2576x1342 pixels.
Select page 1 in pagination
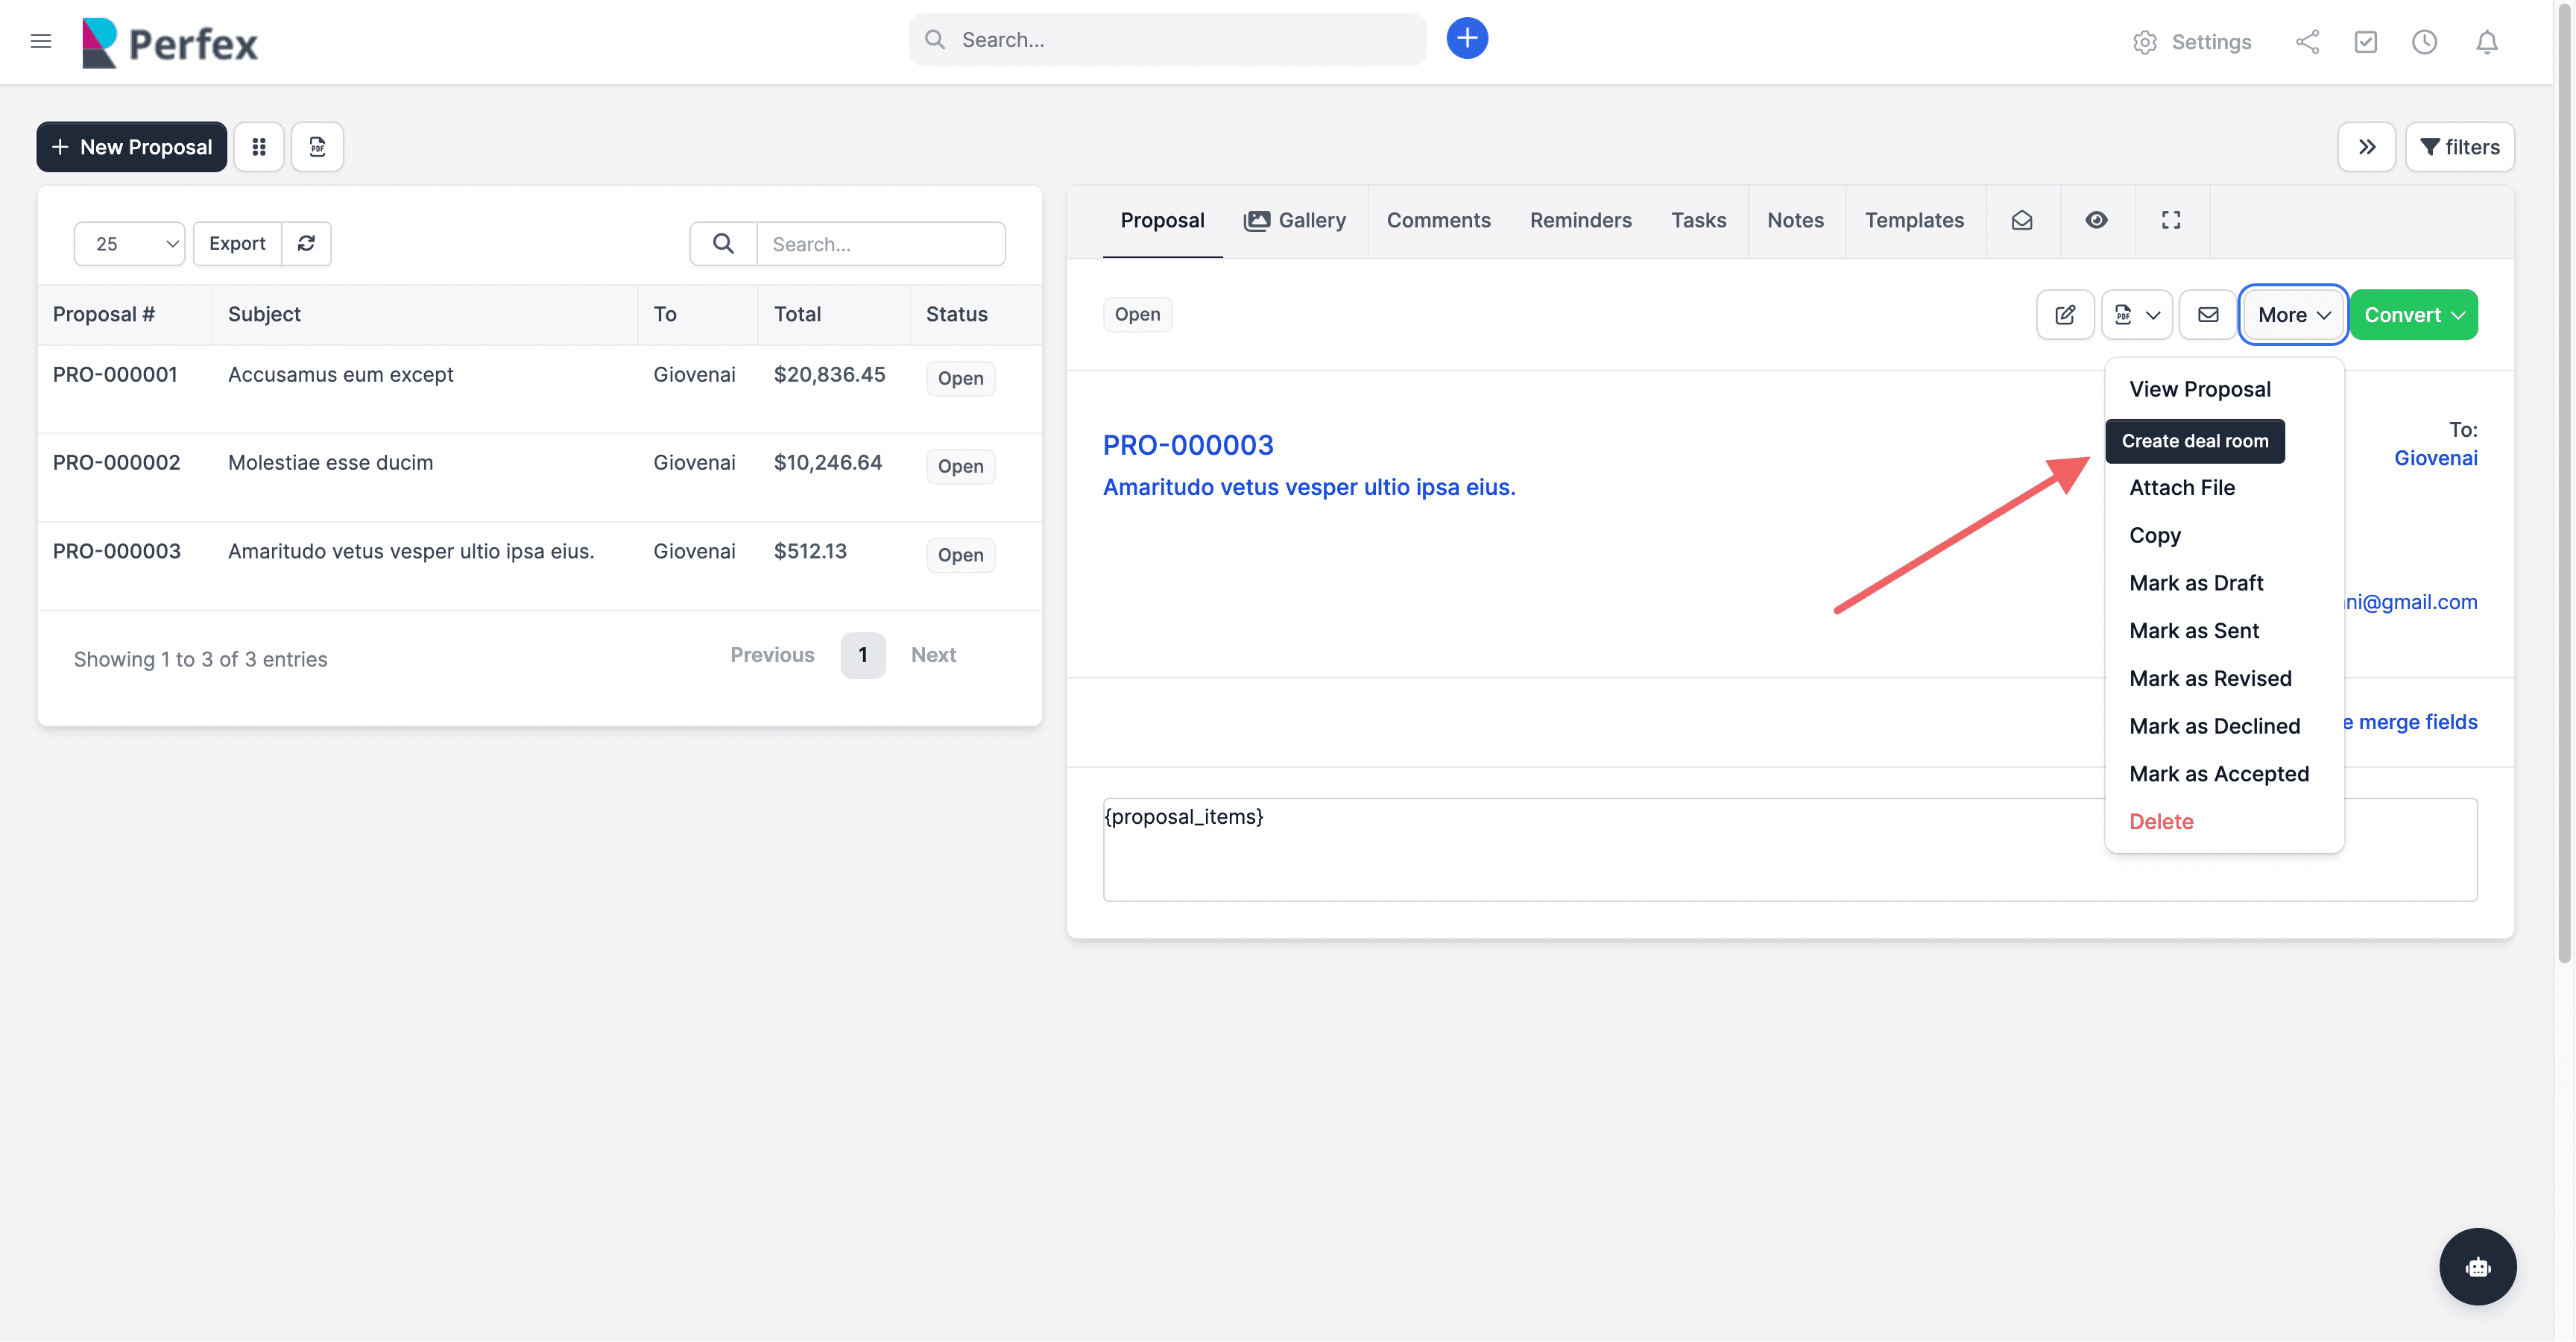coord(863,656)
